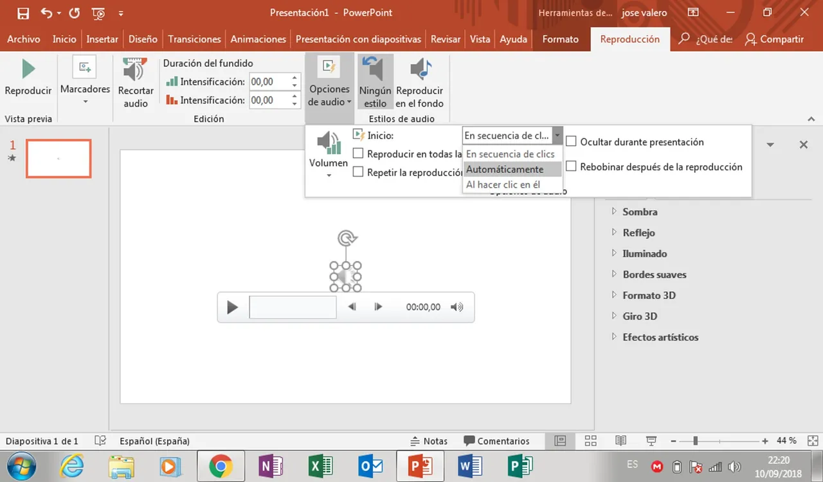The height and width of the screenshot is (482, 823).
Task: Open the Inicio start mode combo box
Action: 512,136
